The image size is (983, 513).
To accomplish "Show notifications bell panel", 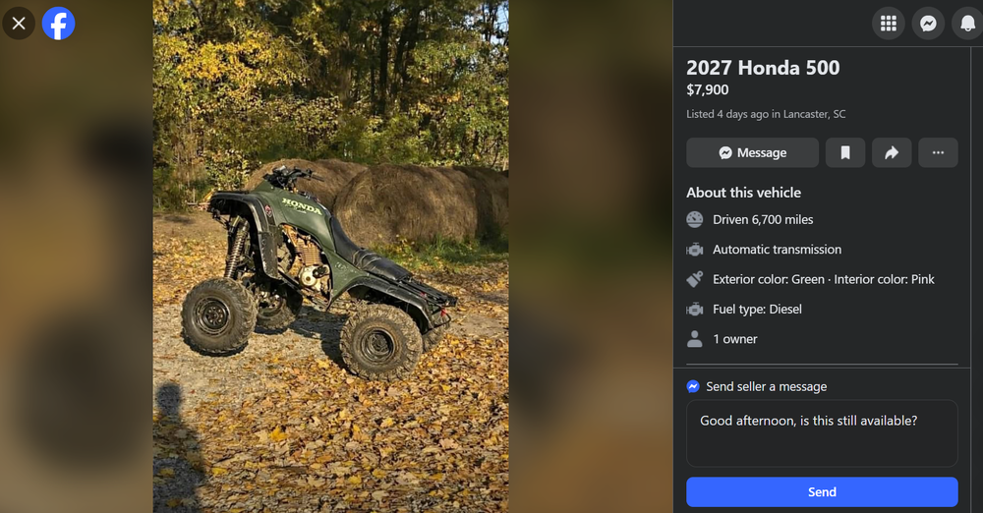I will (967, 24).
